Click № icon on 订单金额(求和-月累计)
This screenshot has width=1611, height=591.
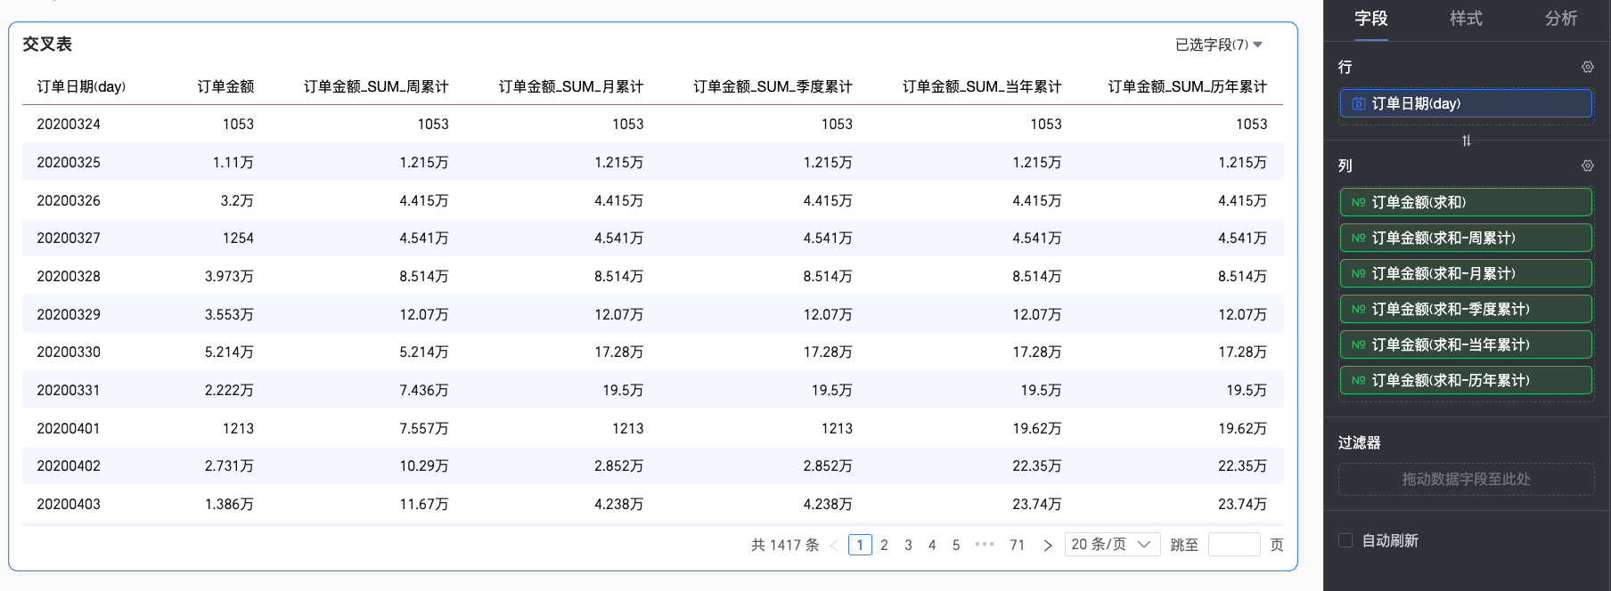(1358, 274)
